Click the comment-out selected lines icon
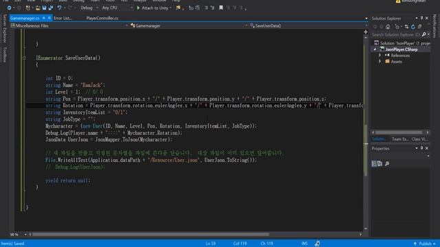440x247 pixels. (191, 8)
